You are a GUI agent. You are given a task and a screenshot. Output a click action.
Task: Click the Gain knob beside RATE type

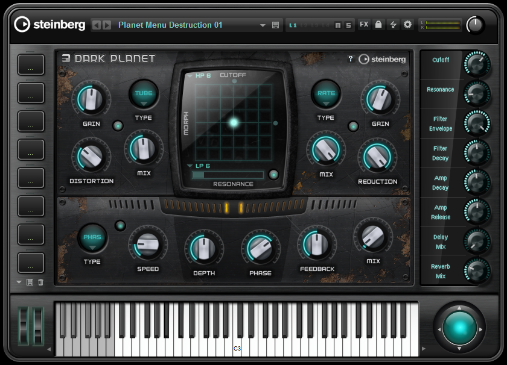pos(380,99)
